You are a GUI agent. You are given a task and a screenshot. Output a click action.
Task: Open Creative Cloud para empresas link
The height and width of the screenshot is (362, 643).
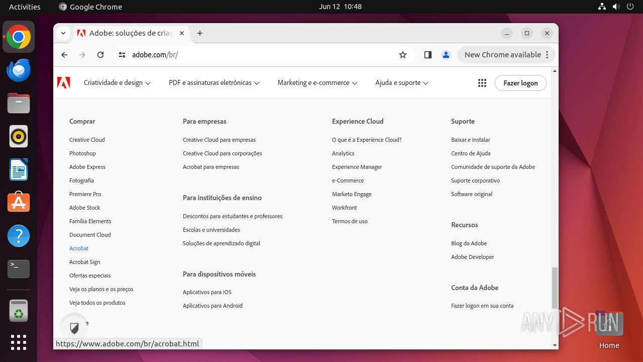tap(219, 140)
